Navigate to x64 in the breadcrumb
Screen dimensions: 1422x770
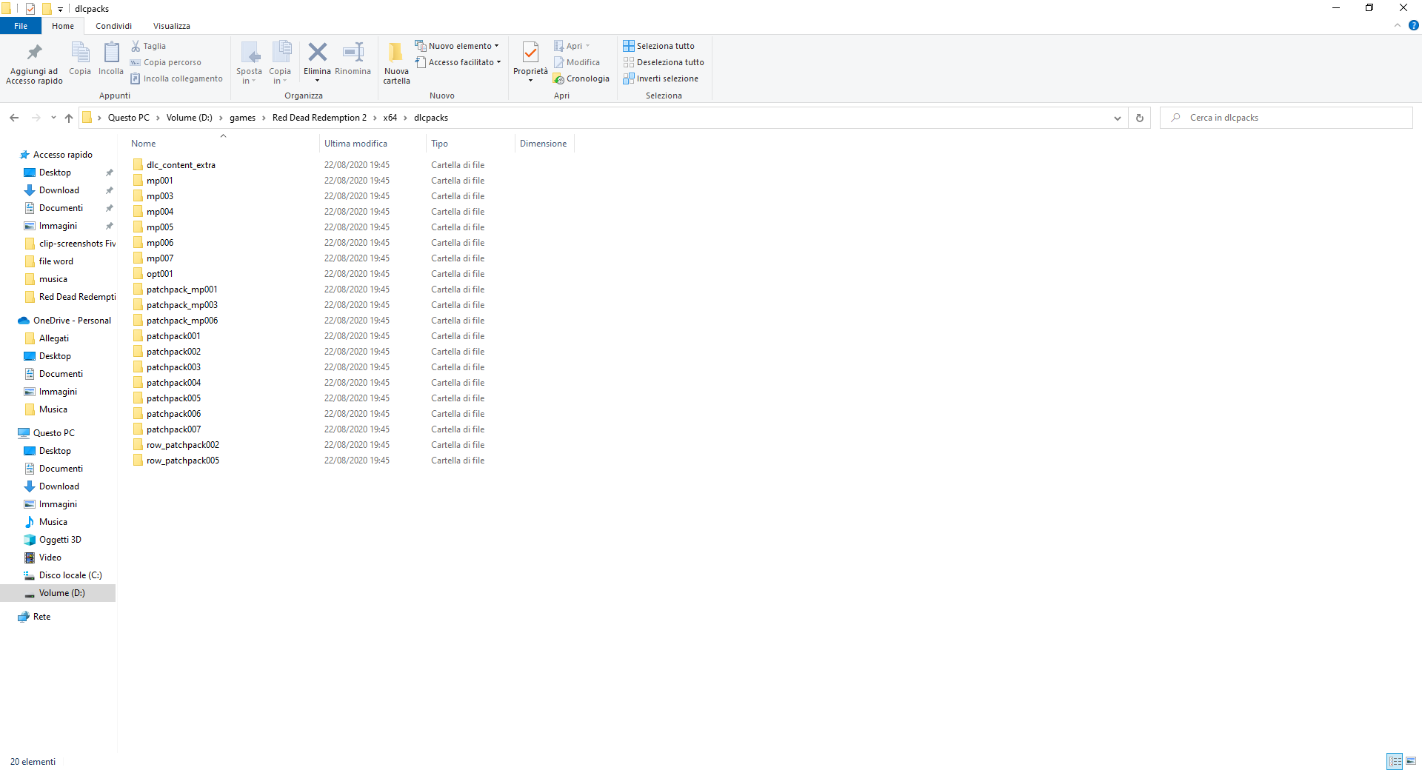pyautogui.click(x=390, y=118)
